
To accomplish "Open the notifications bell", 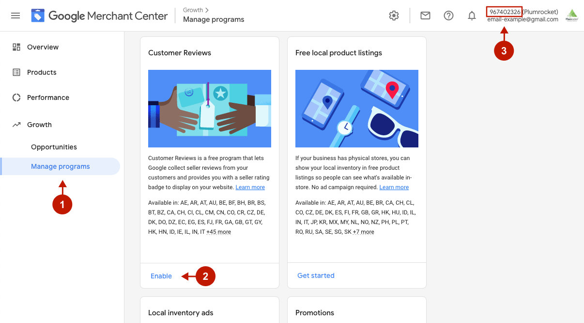I will 472,16.
